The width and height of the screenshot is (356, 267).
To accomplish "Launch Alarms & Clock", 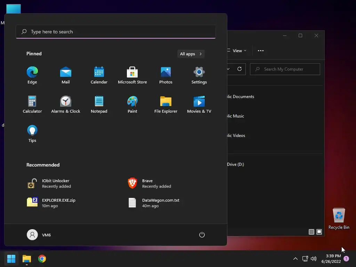I will point(66,104).
